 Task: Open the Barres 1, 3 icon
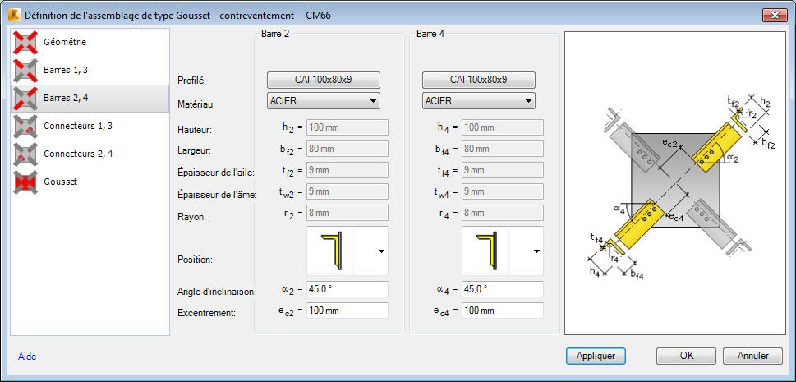(25, 70)
